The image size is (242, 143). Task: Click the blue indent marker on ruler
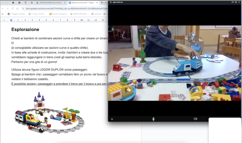tap(11, 21)
